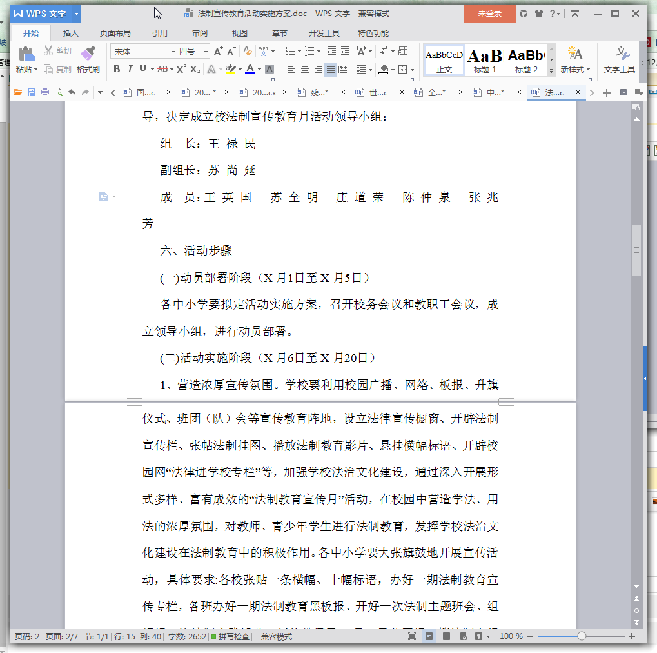This screenshot has width=657, height=653.
Task: Click the increase font size icon
Action: (x=218, y=51)
